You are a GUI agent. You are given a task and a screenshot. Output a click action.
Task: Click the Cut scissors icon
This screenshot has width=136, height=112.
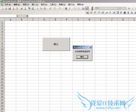[37, 8]
